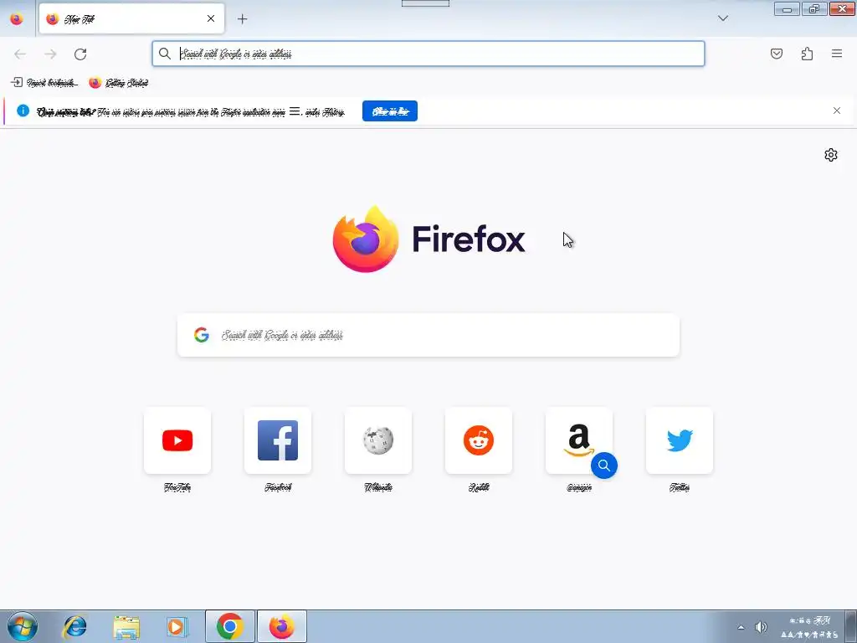Open the Firefox View pinned tab icon
Screen dimensions: 857x643
pyautogui.click(x=17, y=19)
